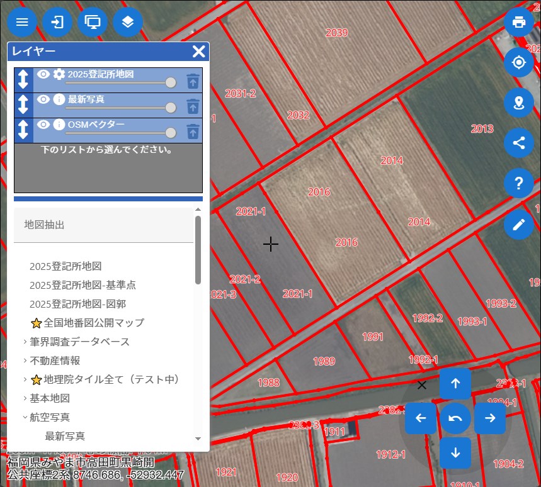The height and width of the screenshot is (487, 541).
Task: Open the help question mark button
Action: click(519, 183)
